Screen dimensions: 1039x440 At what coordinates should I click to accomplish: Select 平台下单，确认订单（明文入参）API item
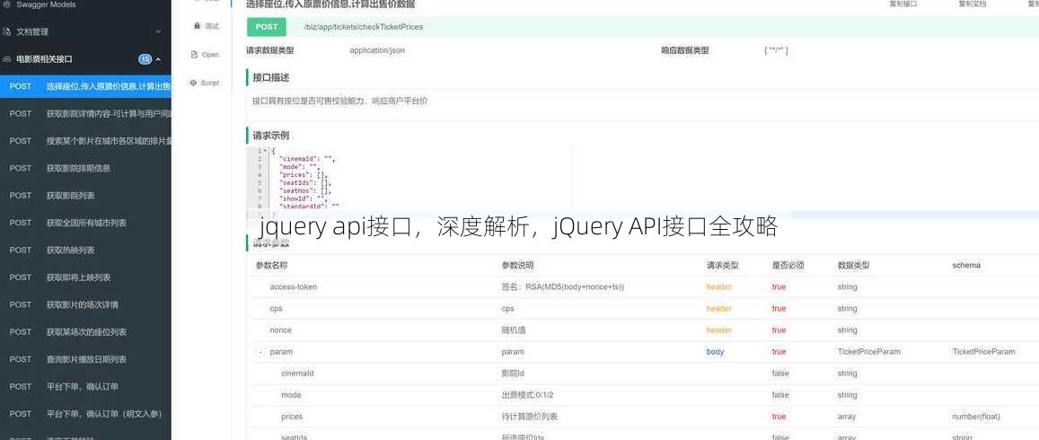(x=85, y=413)
